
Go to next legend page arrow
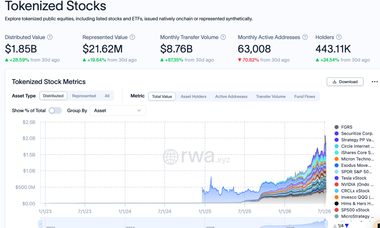click(x=347, y=226)
